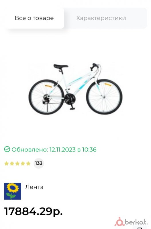Click the pink berkat logo symbol

(x=119, y=222)
